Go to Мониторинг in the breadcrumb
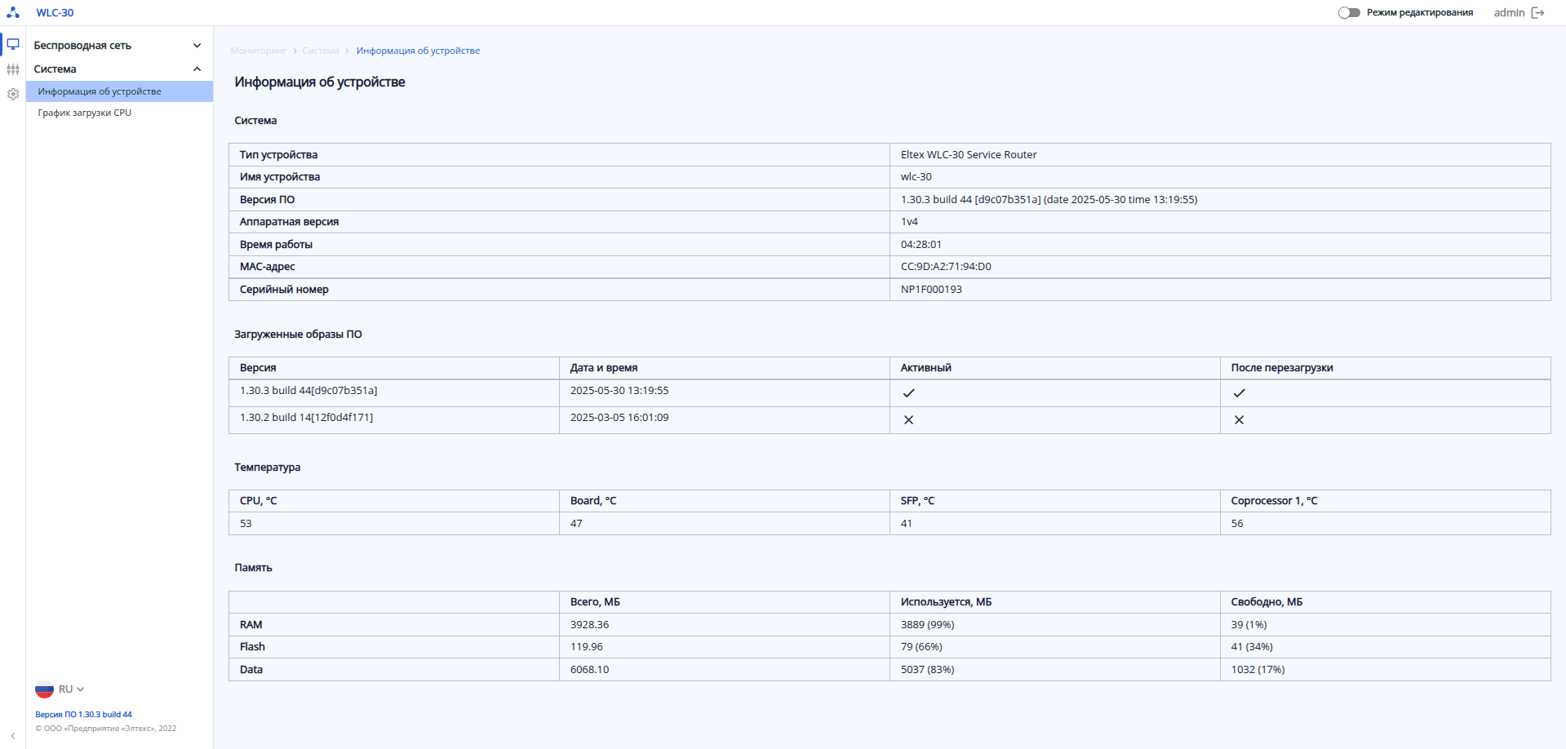Image resolution: width=1566 pixels, height=749 pixels. [258, 51]
